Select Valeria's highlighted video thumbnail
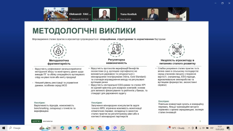Screen dimensions: 233x131 click(104, 14)
